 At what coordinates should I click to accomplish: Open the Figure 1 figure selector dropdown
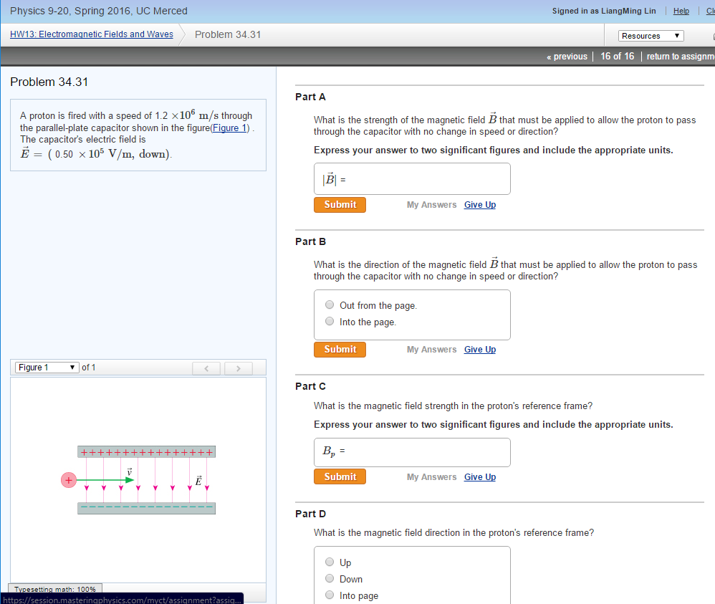tap(46, 367)
